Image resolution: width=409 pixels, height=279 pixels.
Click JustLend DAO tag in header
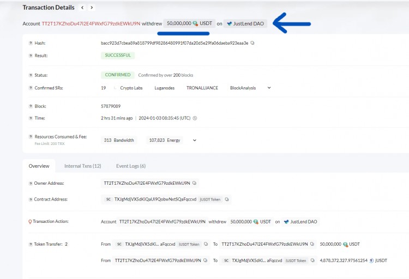tap(245, 24)
